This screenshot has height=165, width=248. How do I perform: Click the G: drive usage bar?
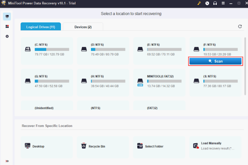(52, 81)
